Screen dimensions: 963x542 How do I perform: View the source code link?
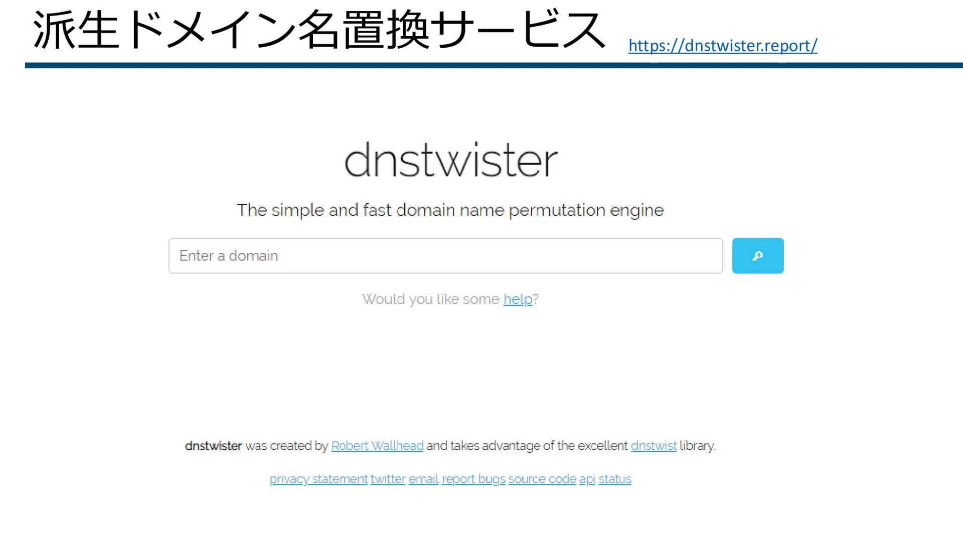pos(542,479)
